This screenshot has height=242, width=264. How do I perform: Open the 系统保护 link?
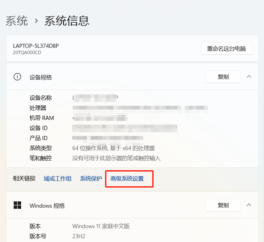[91, 179]
